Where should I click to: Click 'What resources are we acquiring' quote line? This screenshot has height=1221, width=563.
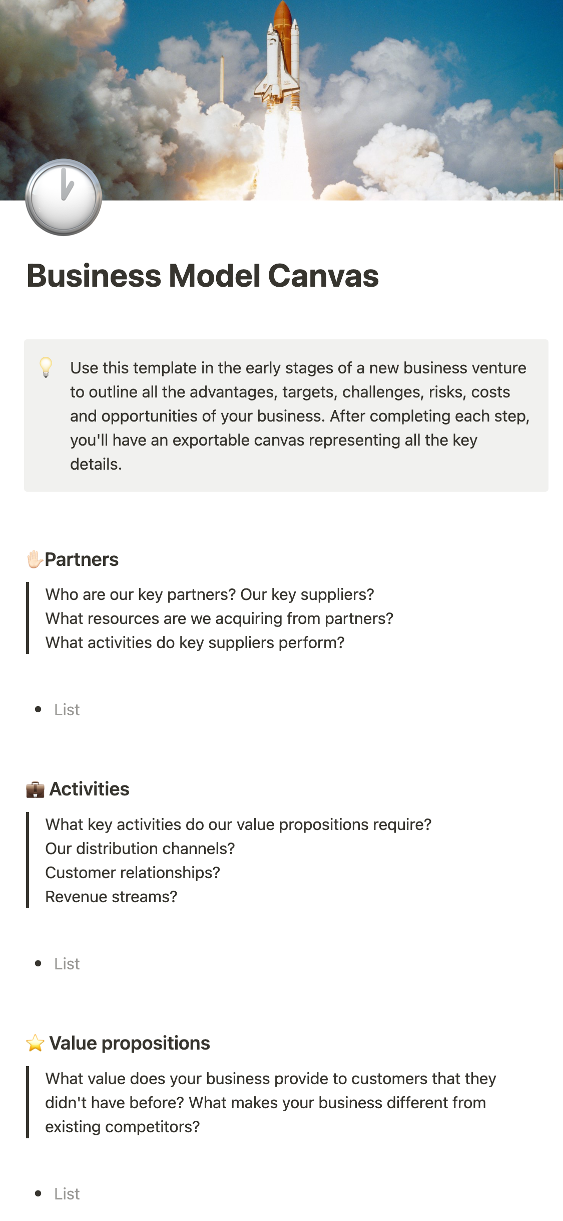[x=219, y=619]
